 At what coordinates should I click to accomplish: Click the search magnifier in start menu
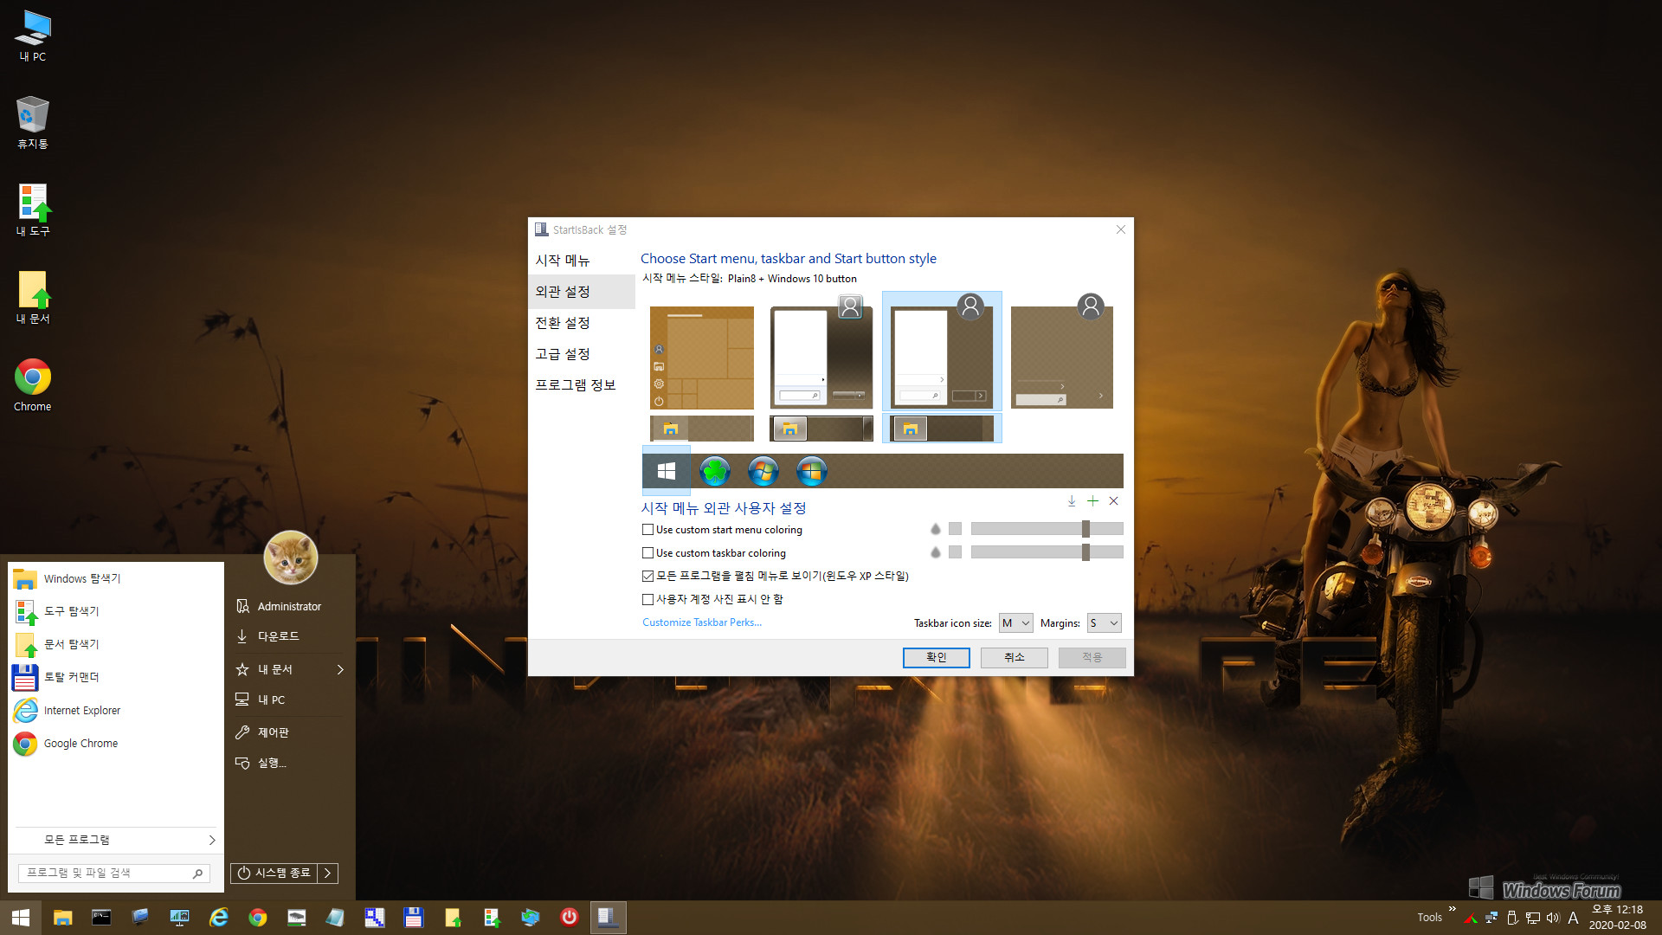pyautogui.click(x=197, y=874)
